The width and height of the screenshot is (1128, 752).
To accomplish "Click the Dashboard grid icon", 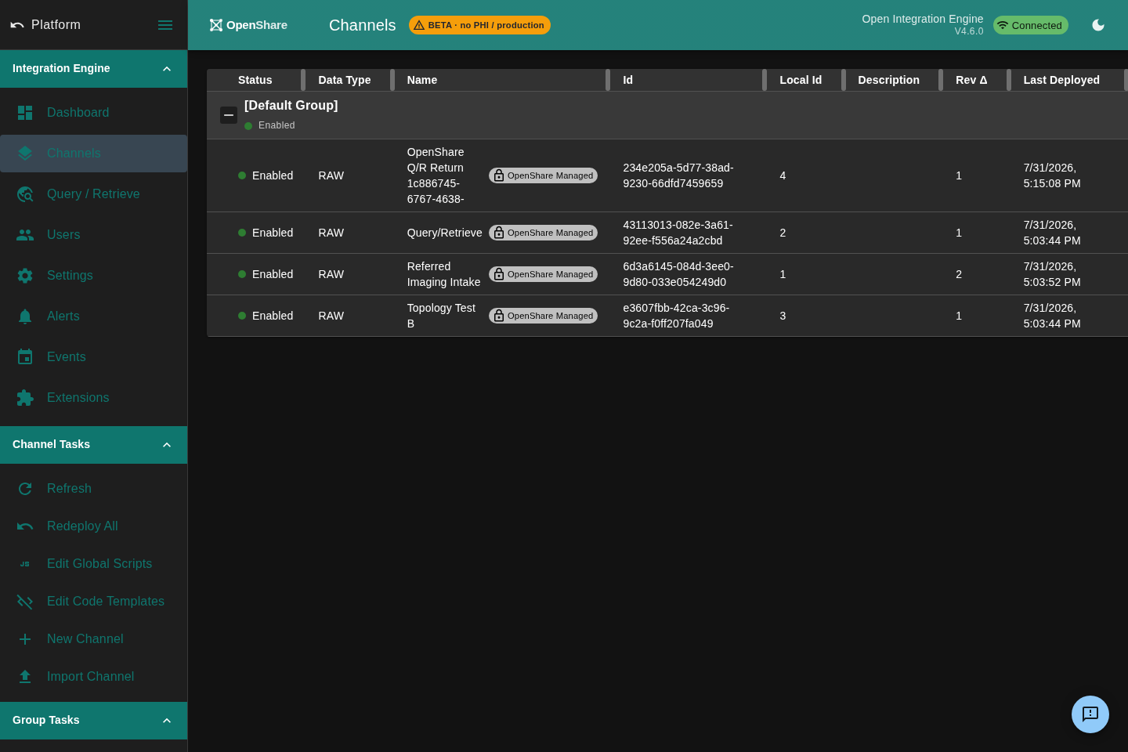I will click(25, 113).
